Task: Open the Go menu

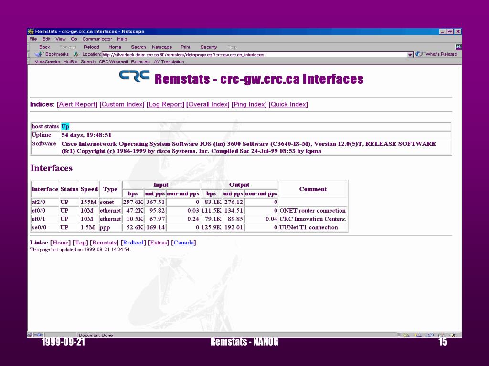Action: coord(74,39)
